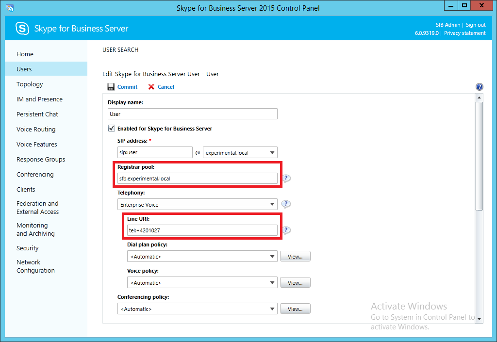Go to Voice Routing section
Screen dimensions: 497x342
coord(36,130)
